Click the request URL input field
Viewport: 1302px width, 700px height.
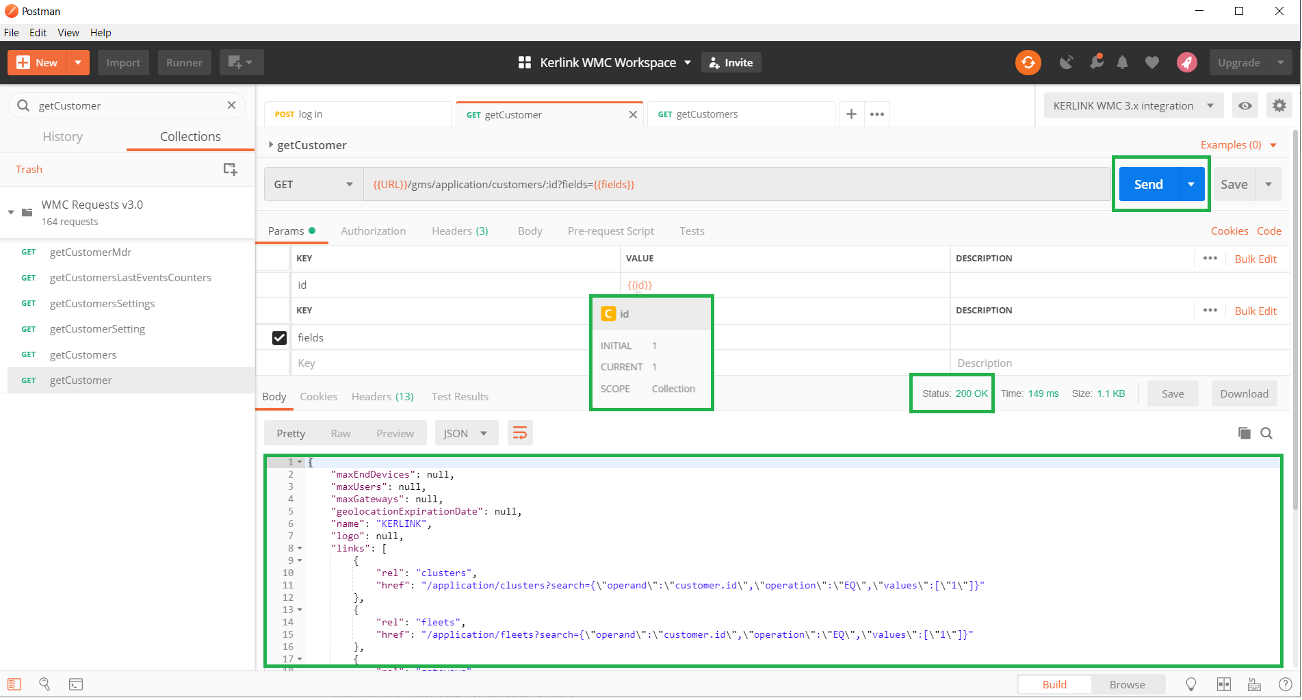click(x=735, y=185)
